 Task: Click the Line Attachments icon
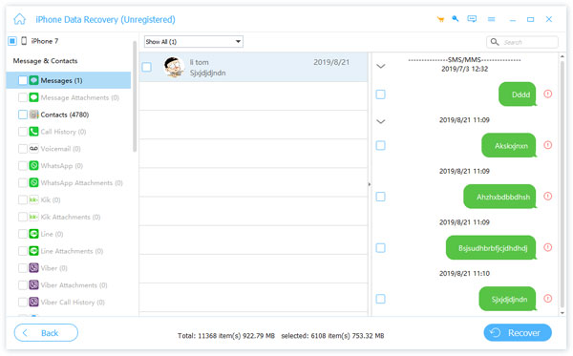tap(33, 251)
